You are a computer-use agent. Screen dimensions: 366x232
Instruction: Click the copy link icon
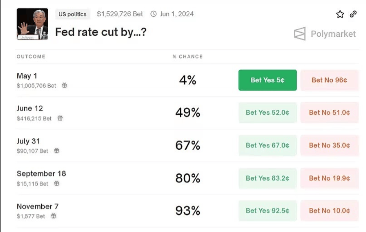(353, 14)
